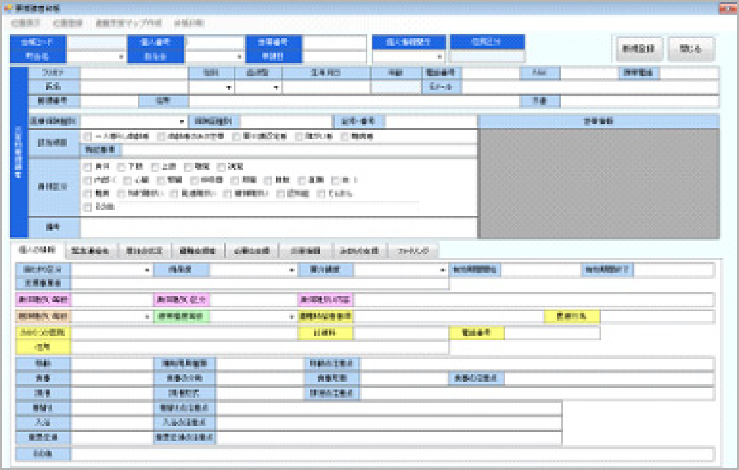Click the 氏名 input field
739x470 pixels.
click(134, 87)
